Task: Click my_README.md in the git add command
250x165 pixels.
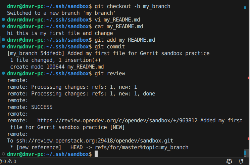Action: 137,40
